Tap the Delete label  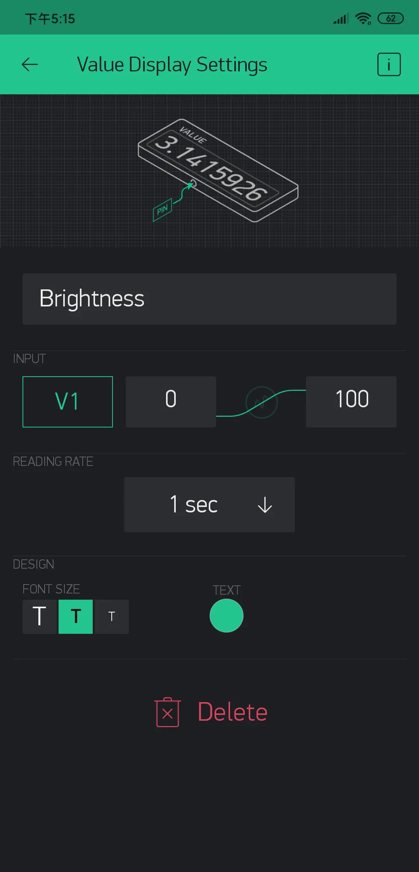pyautogui.click(x=232, y=712)
